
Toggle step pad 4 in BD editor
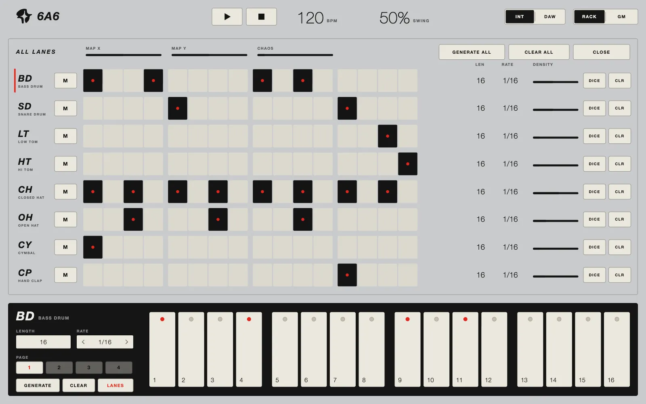point(249,349)
